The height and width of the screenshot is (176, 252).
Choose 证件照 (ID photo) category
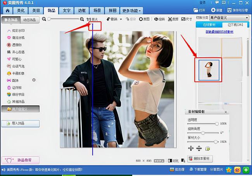[x=14, y=88]
